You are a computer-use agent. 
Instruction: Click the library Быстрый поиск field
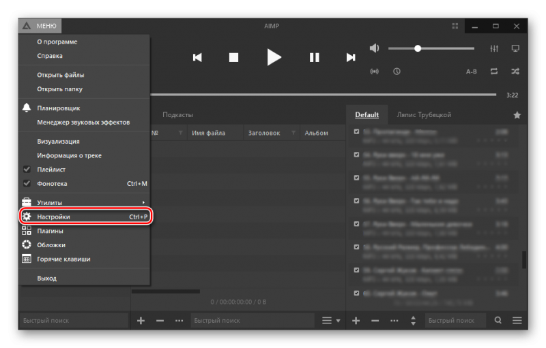tap(253, 321)
